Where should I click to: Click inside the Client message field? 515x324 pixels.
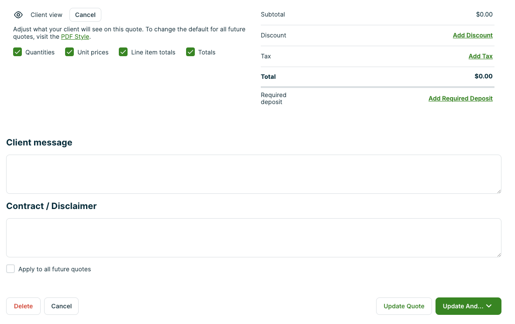[x=253, y=174]
